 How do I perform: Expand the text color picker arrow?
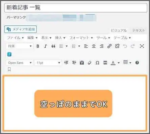(x=119, y=63)
